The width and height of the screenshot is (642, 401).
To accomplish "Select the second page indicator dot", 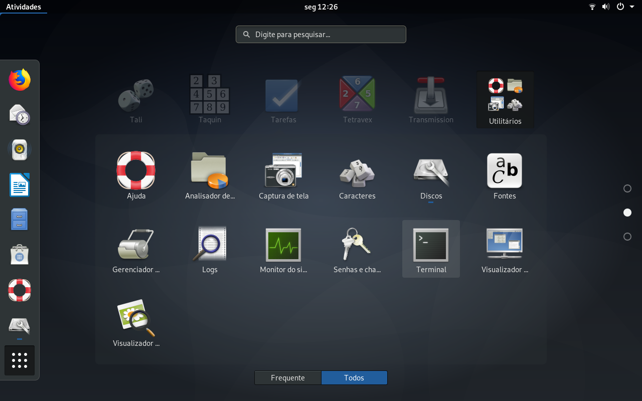I will (627, 213).
